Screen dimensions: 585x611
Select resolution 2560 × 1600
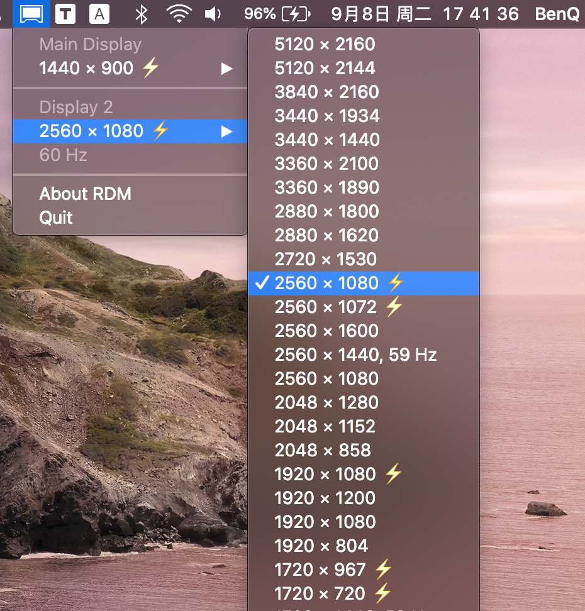[x=364, y=331]
